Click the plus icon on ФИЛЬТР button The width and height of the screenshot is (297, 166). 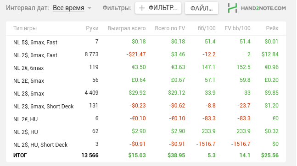(x=142, y=8)
